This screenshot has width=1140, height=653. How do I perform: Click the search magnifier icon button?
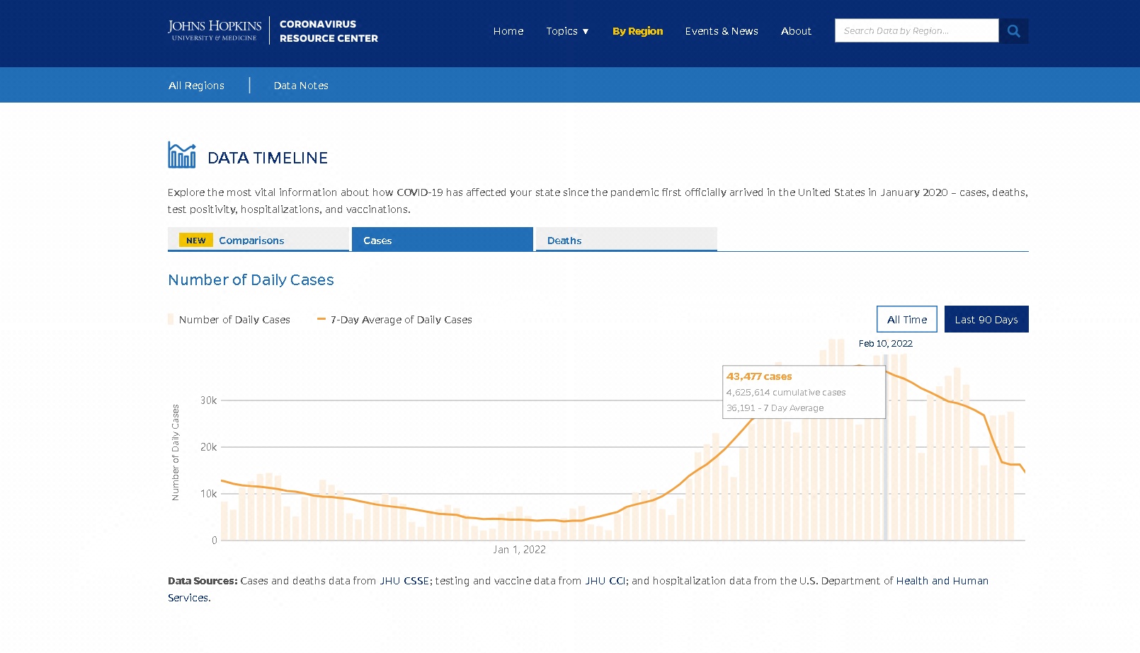1013,31
